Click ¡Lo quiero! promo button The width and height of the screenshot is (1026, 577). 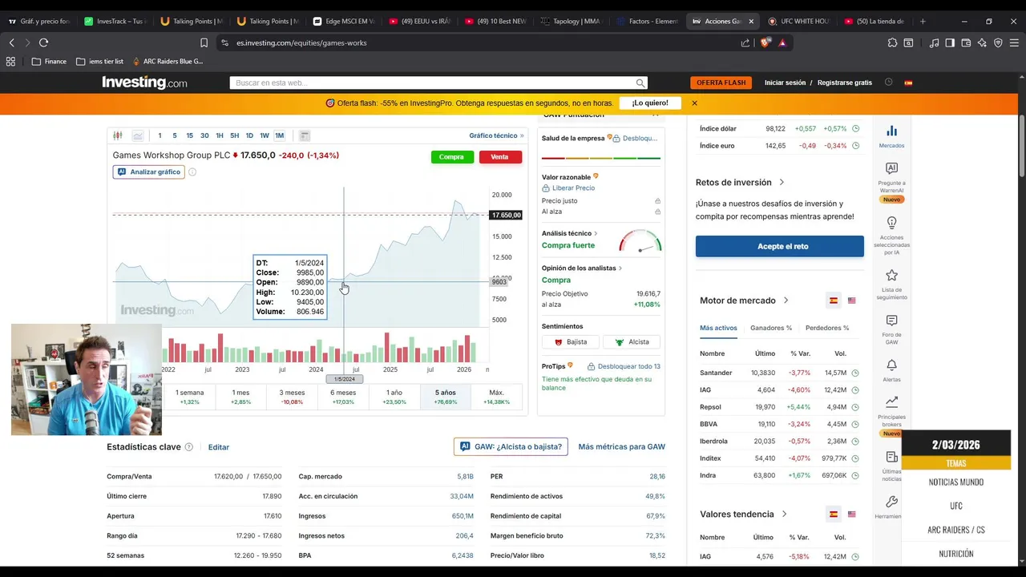point(649,103)
